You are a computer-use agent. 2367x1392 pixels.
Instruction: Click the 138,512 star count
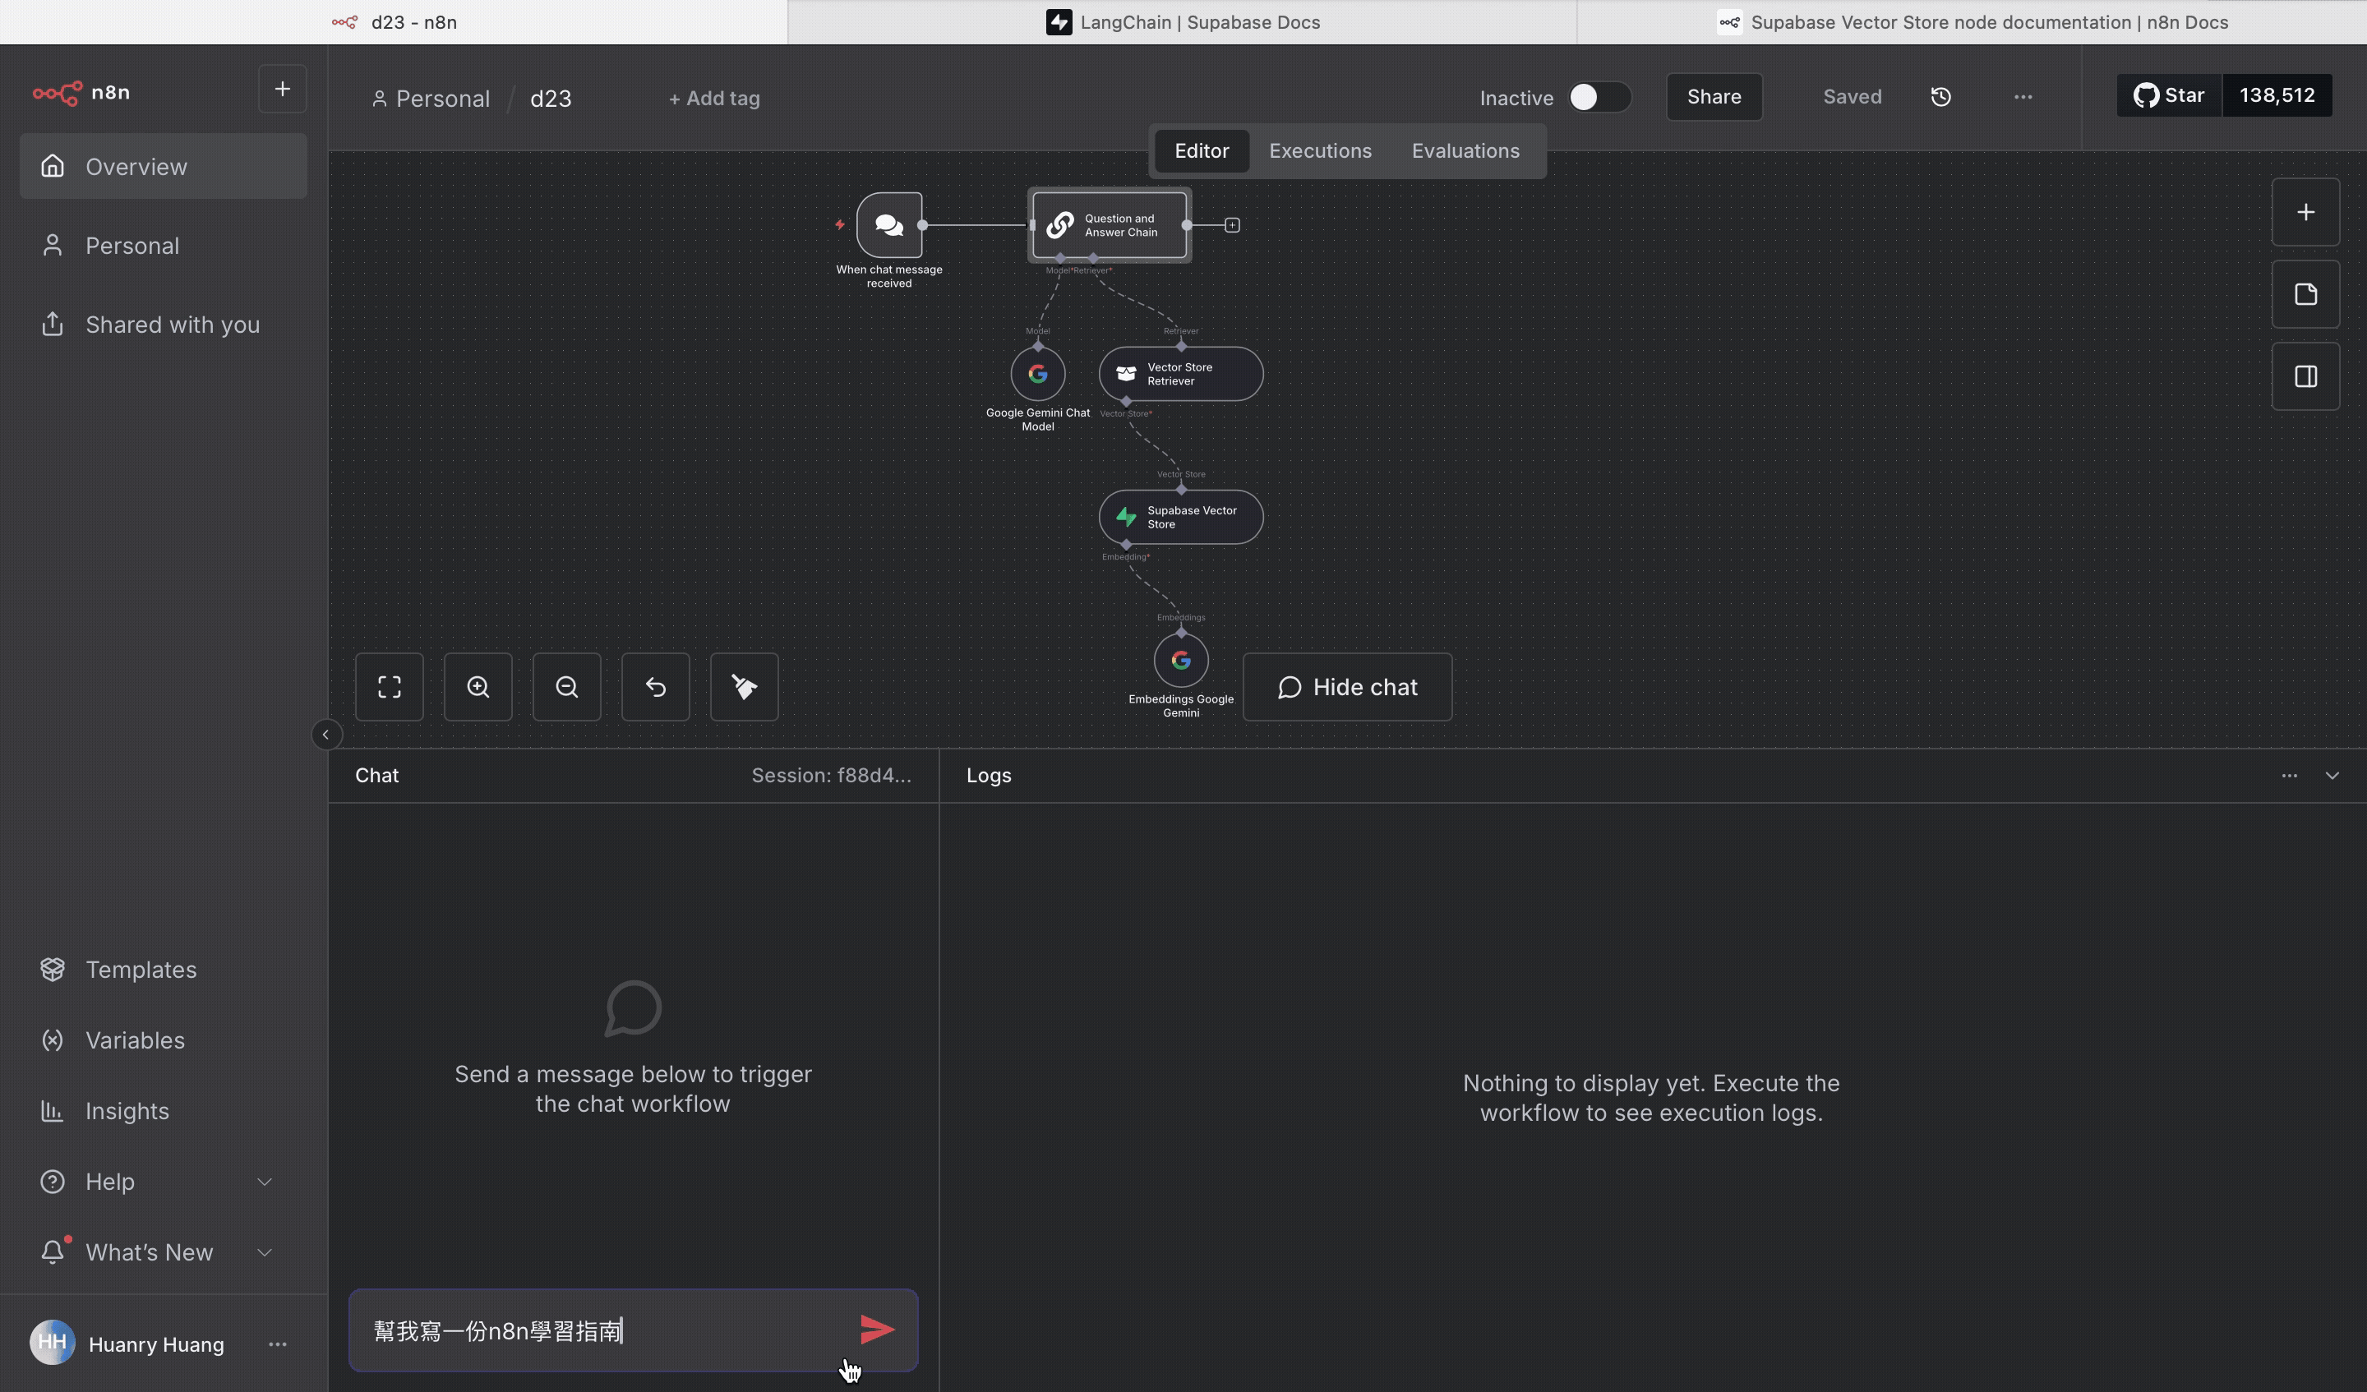pos(2277,94)
